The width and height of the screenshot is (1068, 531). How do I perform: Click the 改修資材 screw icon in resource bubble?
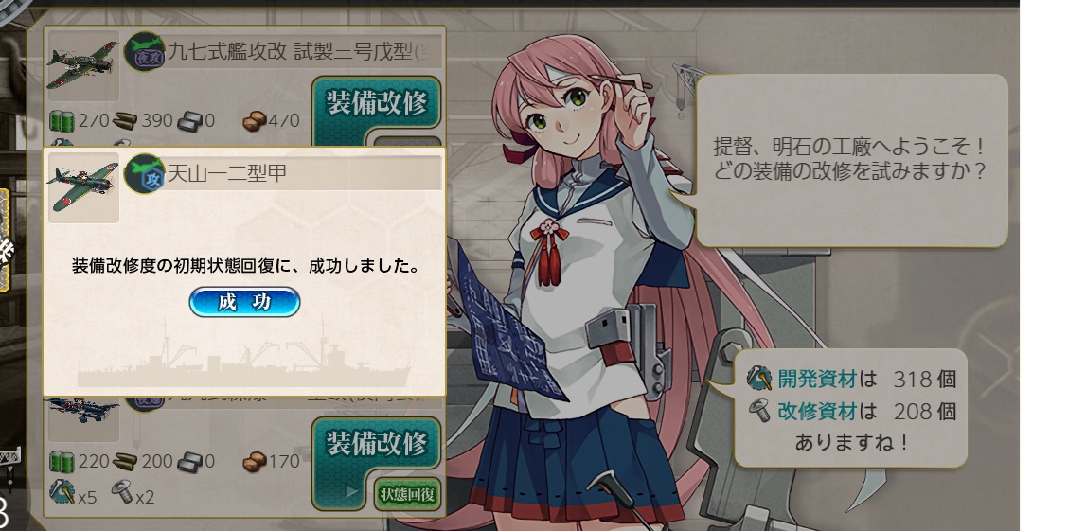pos(759,411)
